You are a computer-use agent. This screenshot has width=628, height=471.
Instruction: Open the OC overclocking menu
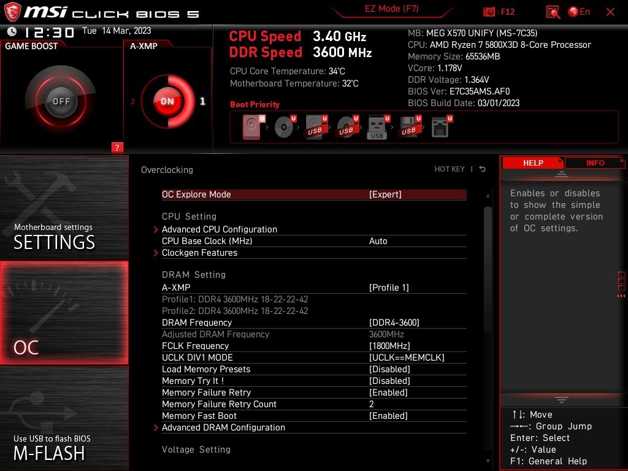click(x=64, y=313)
